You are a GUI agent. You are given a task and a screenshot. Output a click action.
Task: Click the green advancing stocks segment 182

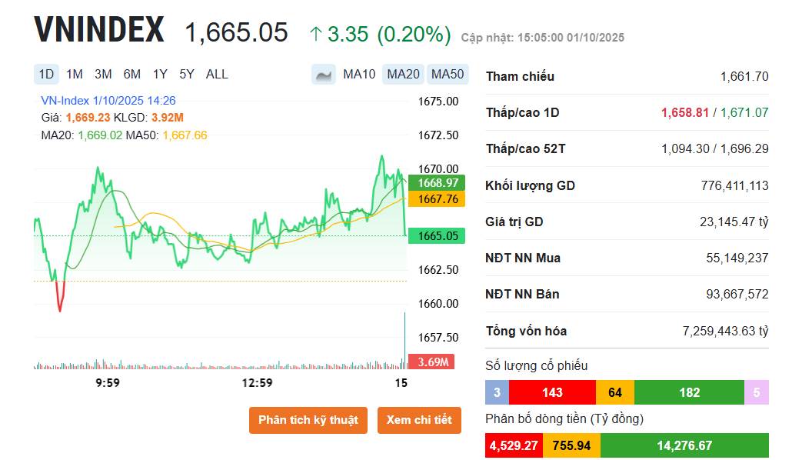(x=689, y=392)
